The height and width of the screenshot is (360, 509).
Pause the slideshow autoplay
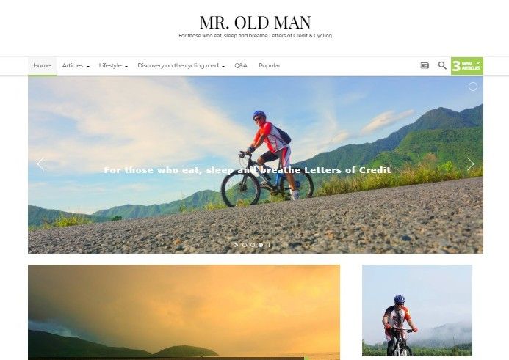[268, 245]
